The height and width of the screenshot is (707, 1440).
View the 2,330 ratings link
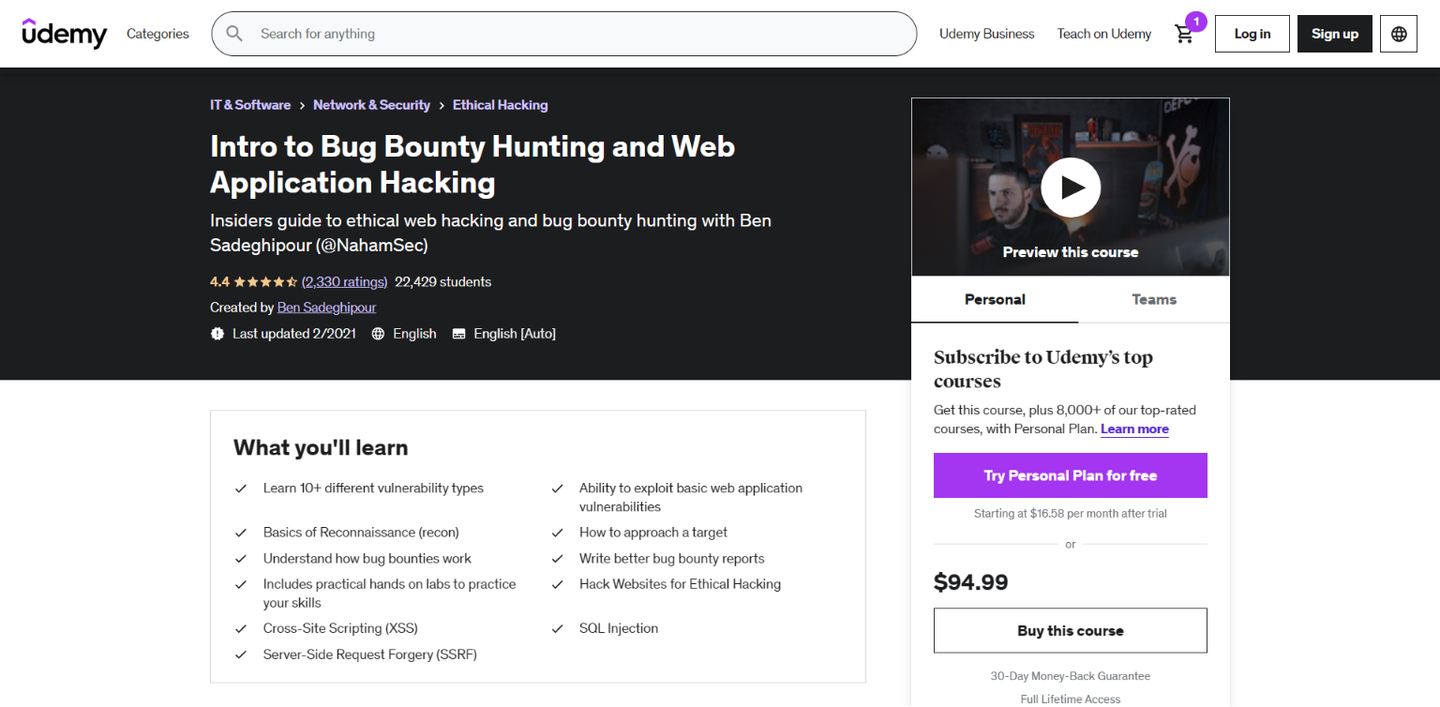click(344, 281)
